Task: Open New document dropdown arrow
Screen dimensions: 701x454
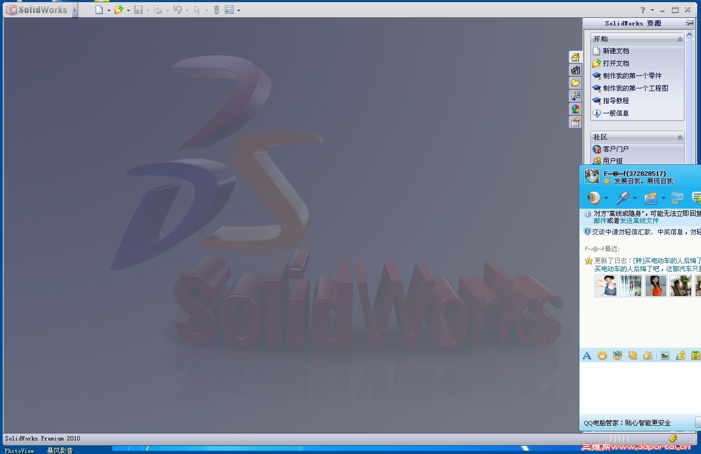Action: point(109,10)
